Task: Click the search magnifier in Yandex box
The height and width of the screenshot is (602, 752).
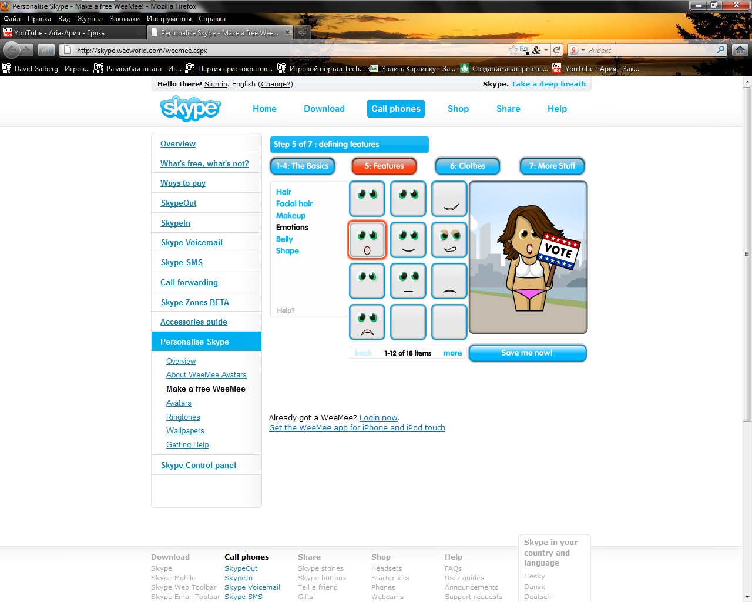Action: click(x=721, y=50)
